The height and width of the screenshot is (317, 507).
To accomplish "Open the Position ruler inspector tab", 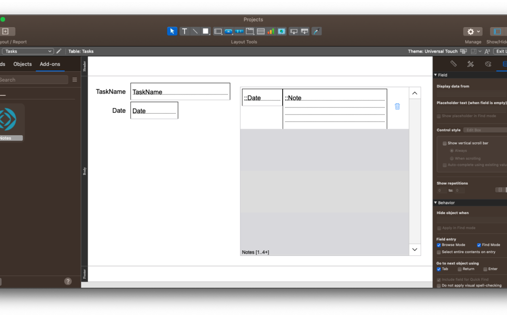I will click(x=453, y=64).
